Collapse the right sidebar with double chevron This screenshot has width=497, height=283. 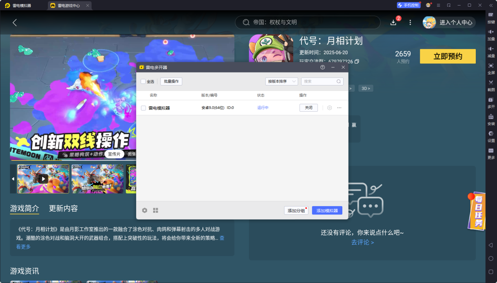(491, 5)
